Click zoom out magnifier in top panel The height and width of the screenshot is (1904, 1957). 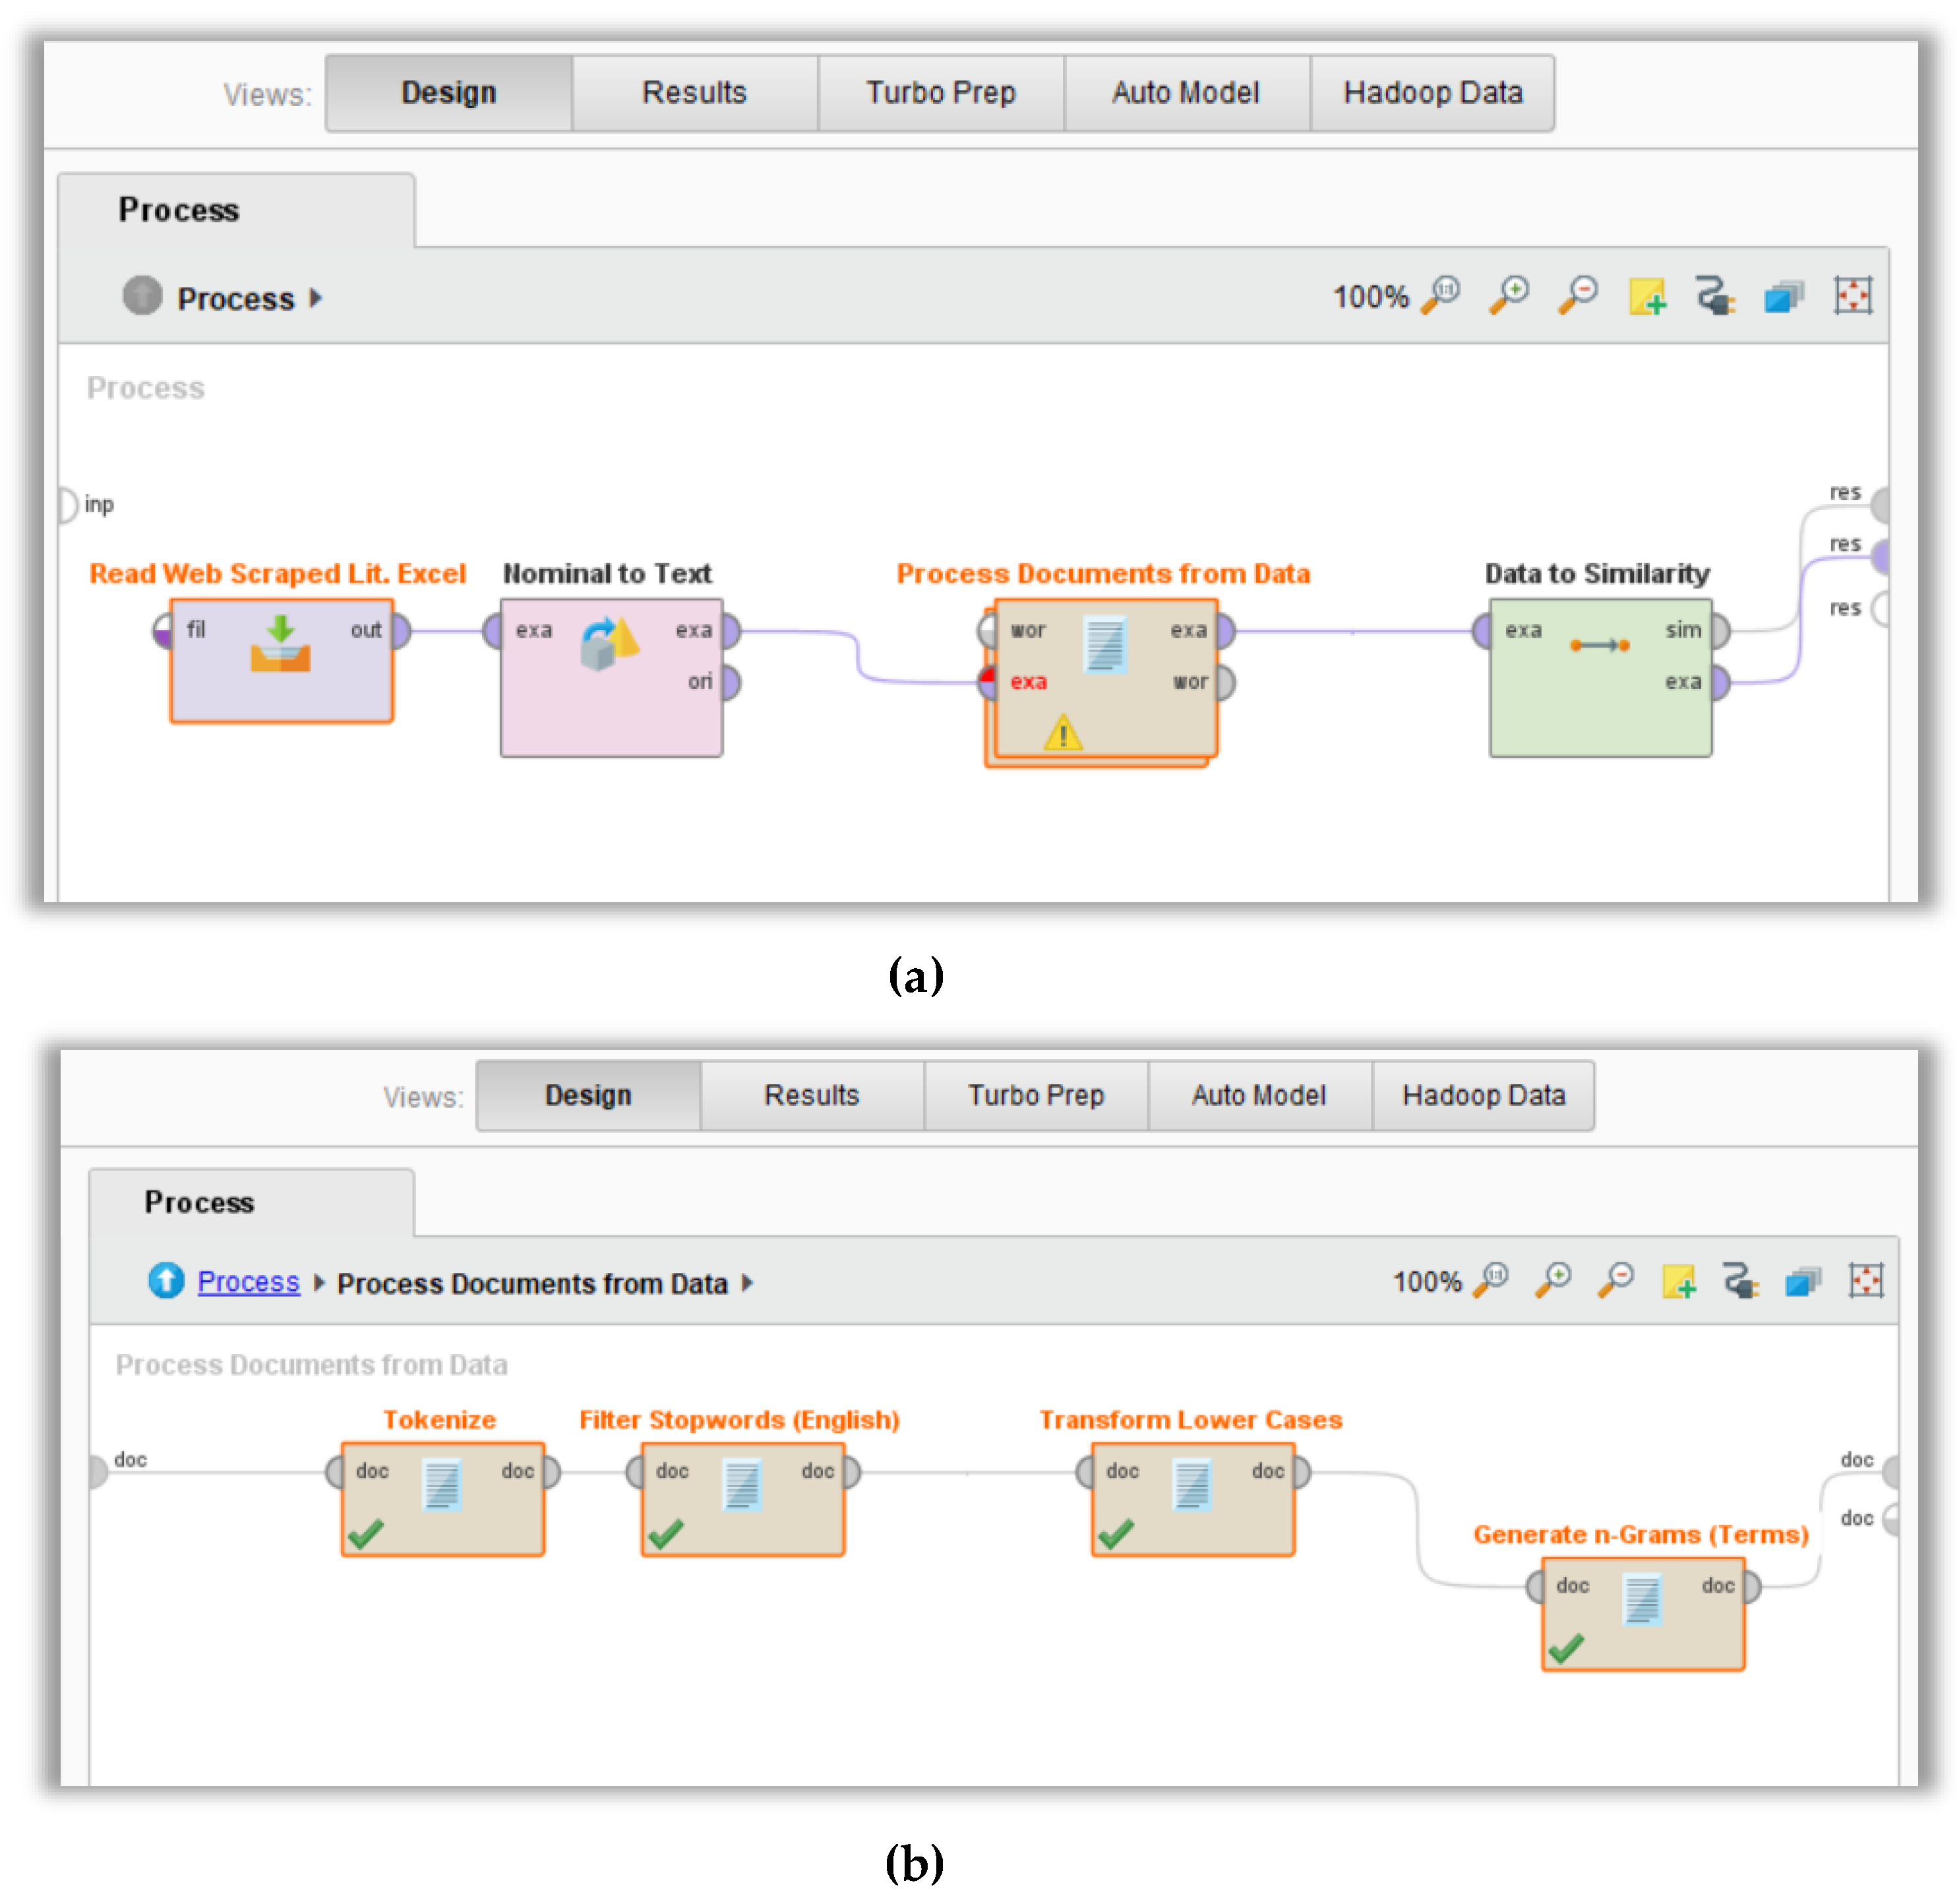[x=1577, y=295]
